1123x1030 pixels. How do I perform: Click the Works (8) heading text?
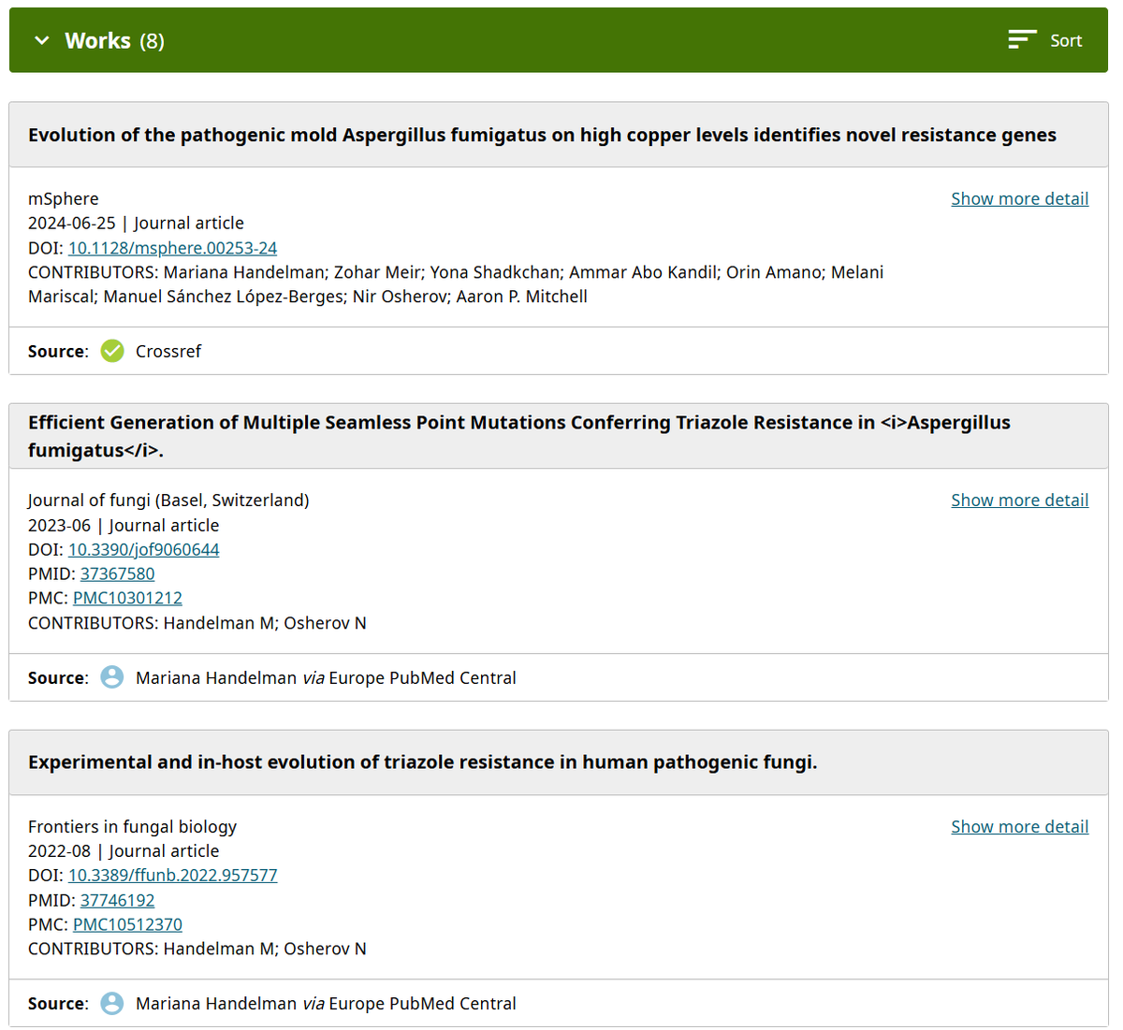tap(114, 40)
